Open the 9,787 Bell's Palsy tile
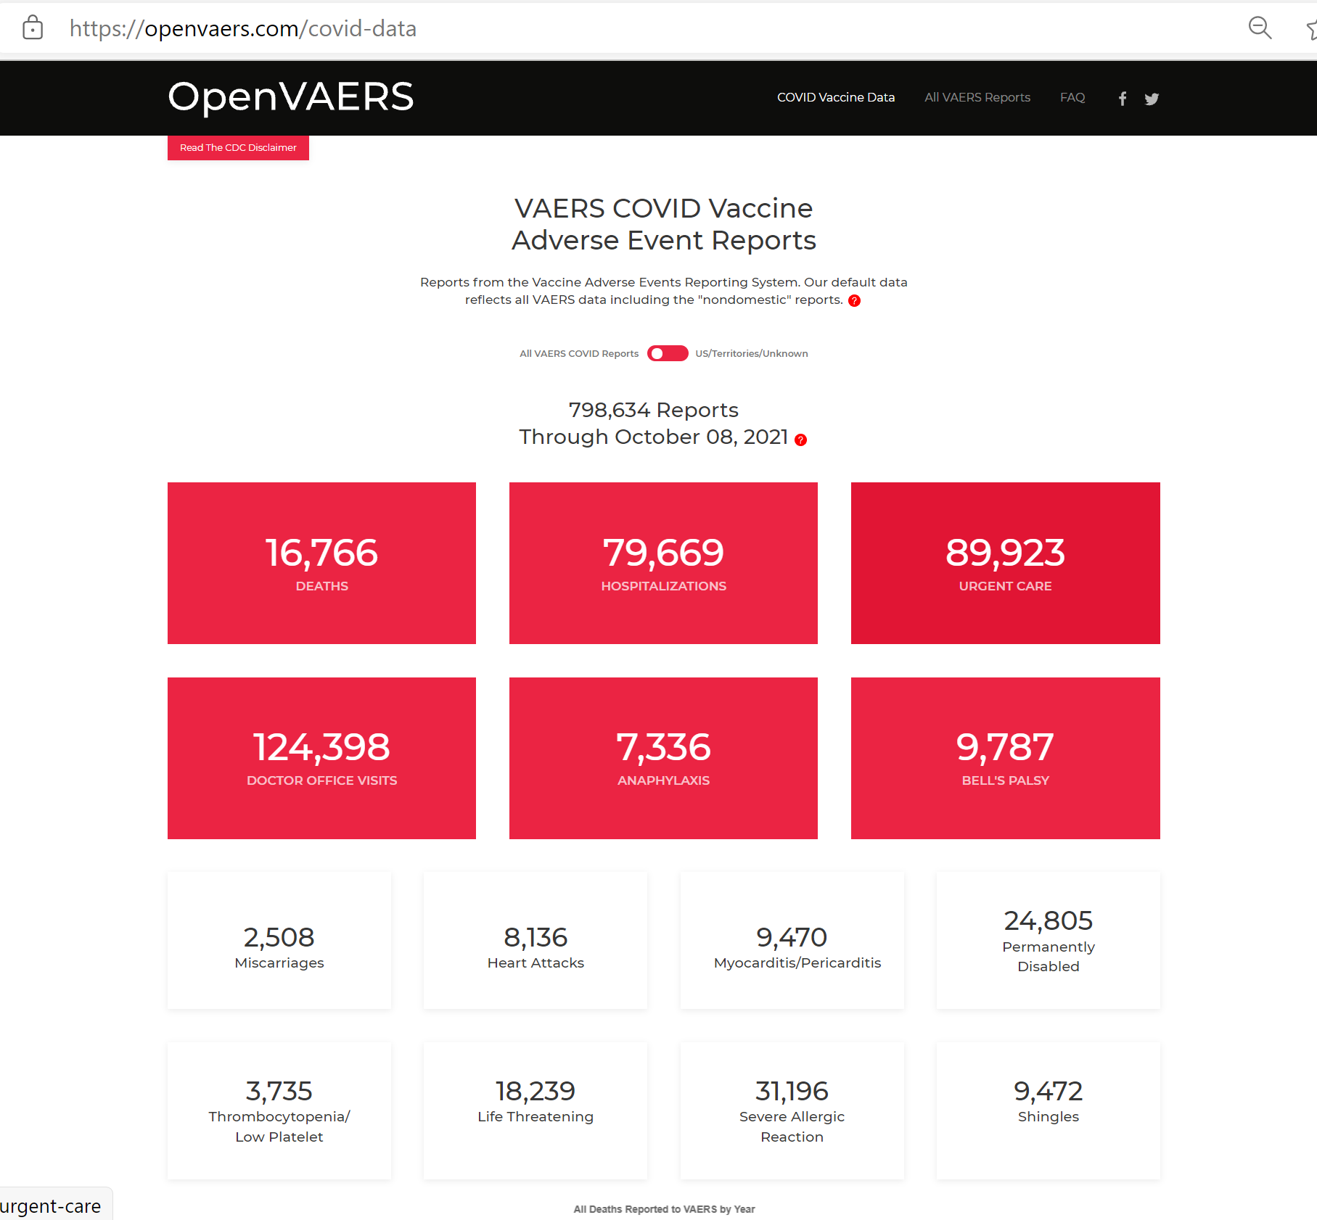The width and height of the screenshot is (1317, 1220). point(1005,758)
